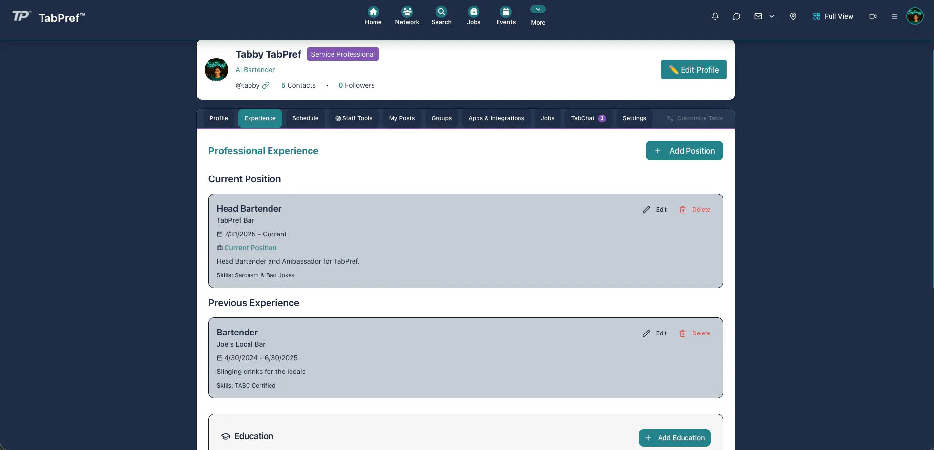Edit the Bartender position at Joe's
The width and height of the screenshot is (934, 450).
point(655,333)
